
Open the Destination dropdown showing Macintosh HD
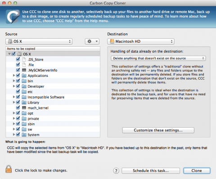pos(141,41)
